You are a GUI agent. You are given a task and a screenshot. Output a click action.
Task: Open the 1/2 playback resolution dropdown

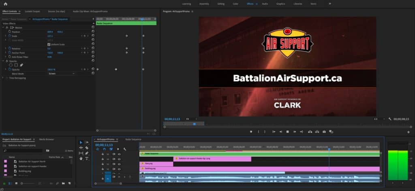click(379, 119)
